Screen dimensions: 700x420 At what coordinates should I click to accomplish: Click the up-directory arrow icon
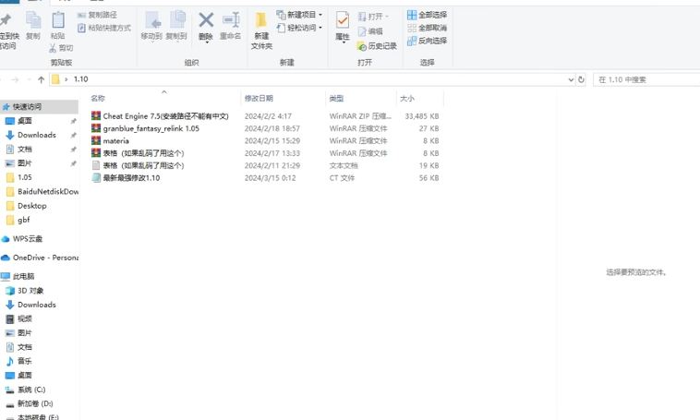pos(41,80)
